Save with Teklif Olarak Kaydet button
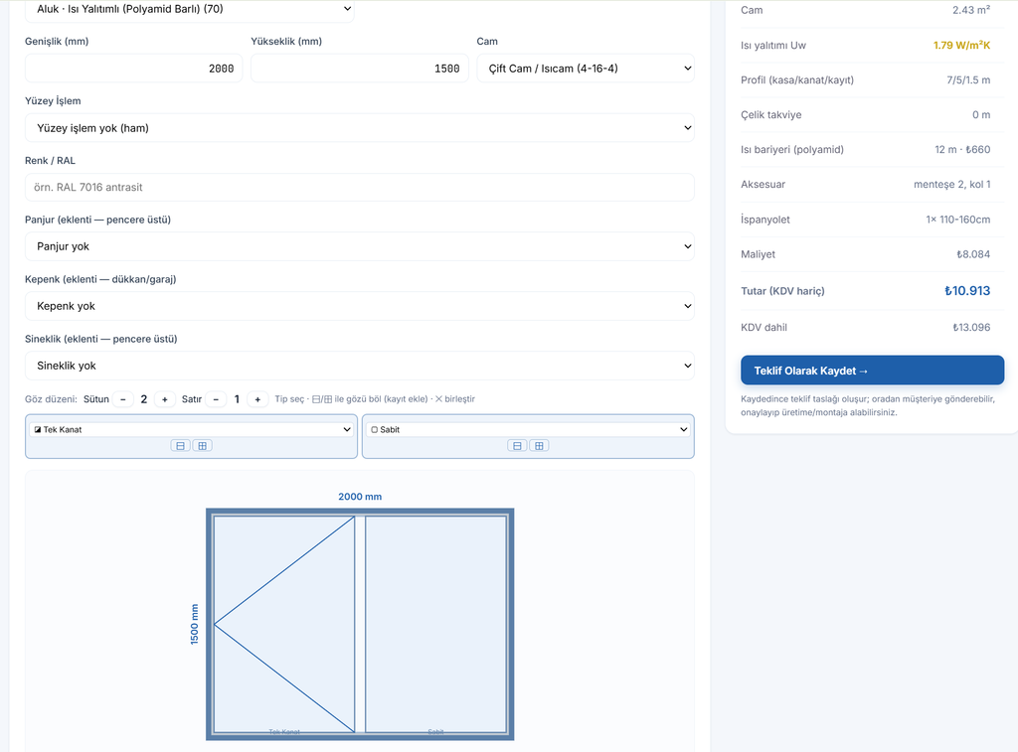This screenshot has width=1018, height=752. point(872,371)
